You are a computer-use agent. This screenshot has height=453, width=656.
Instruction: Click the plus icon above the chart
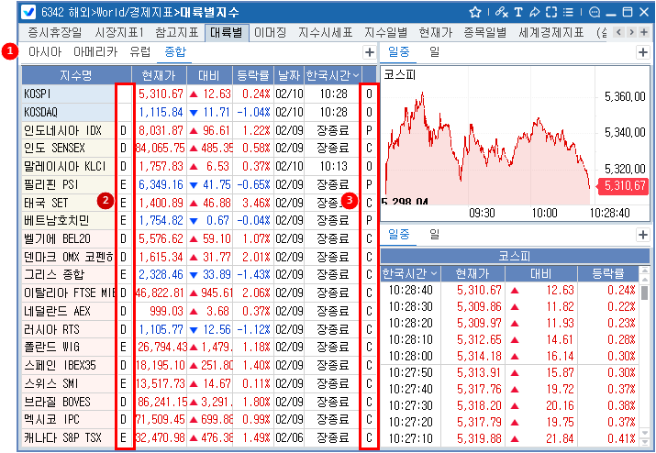[642, 52]
